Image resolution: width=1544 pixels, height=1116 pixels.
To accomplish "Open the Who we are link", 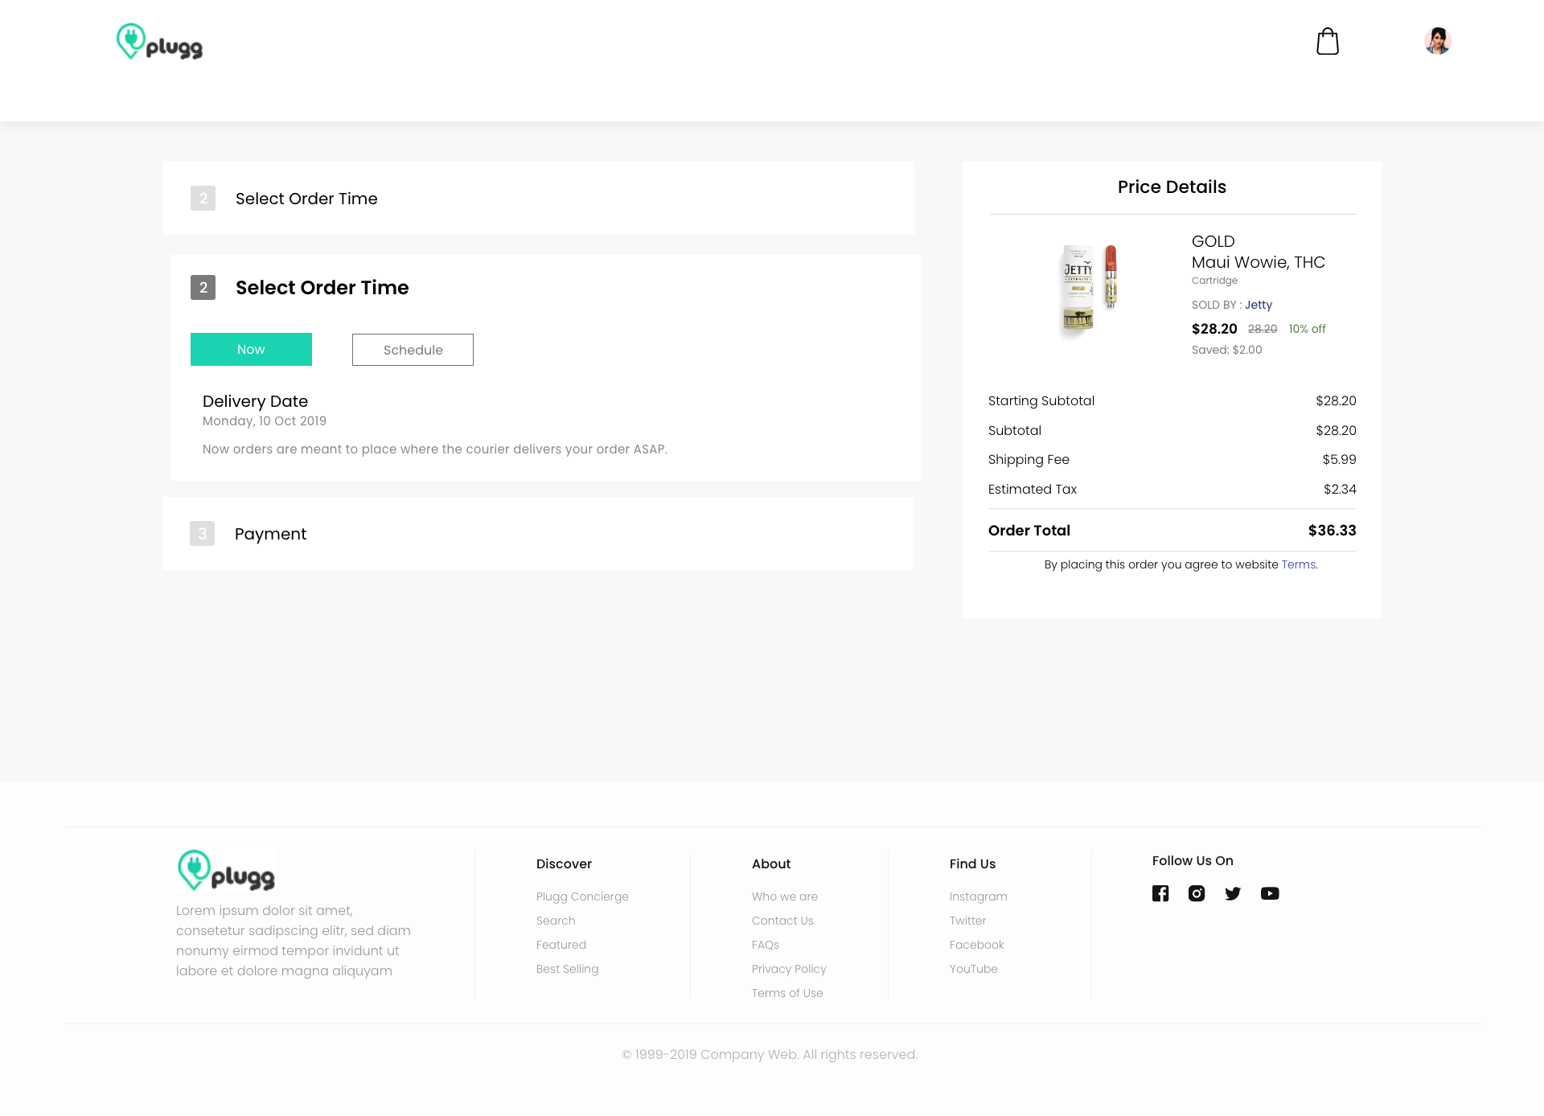I will 784,896.
